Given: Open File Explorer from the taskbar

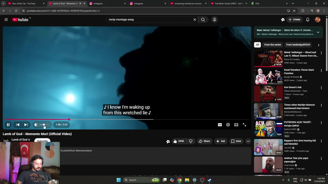Looking at the screenshot, I should pyautogui.click(x=187, y=180).
